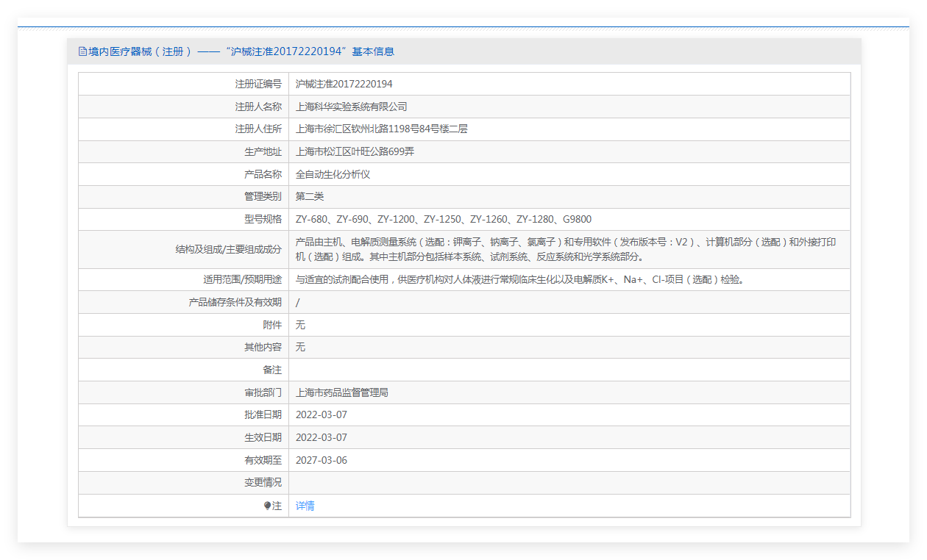This screenshot has width=927, height=560.
Task: Select model list starting with ZY-680
Action: 444,219
